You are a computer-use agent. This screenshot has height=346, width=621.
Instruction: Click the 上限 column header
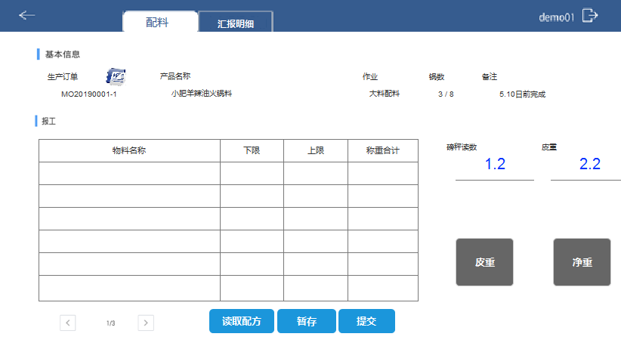click(316, 151)
